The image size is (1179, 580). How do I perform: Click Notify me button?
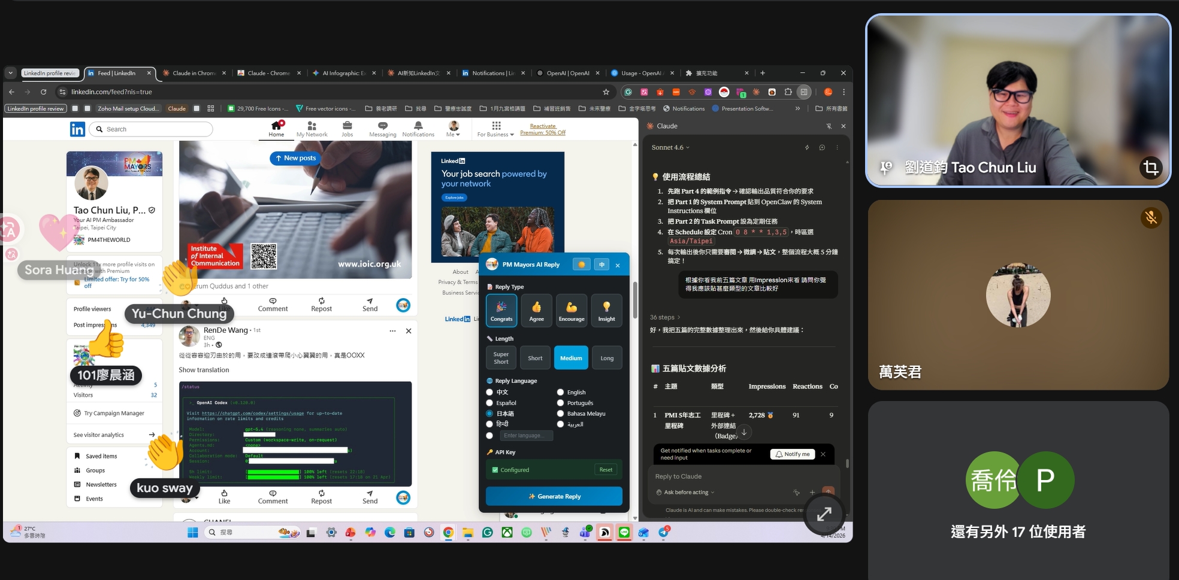click(x=792, y=454)
